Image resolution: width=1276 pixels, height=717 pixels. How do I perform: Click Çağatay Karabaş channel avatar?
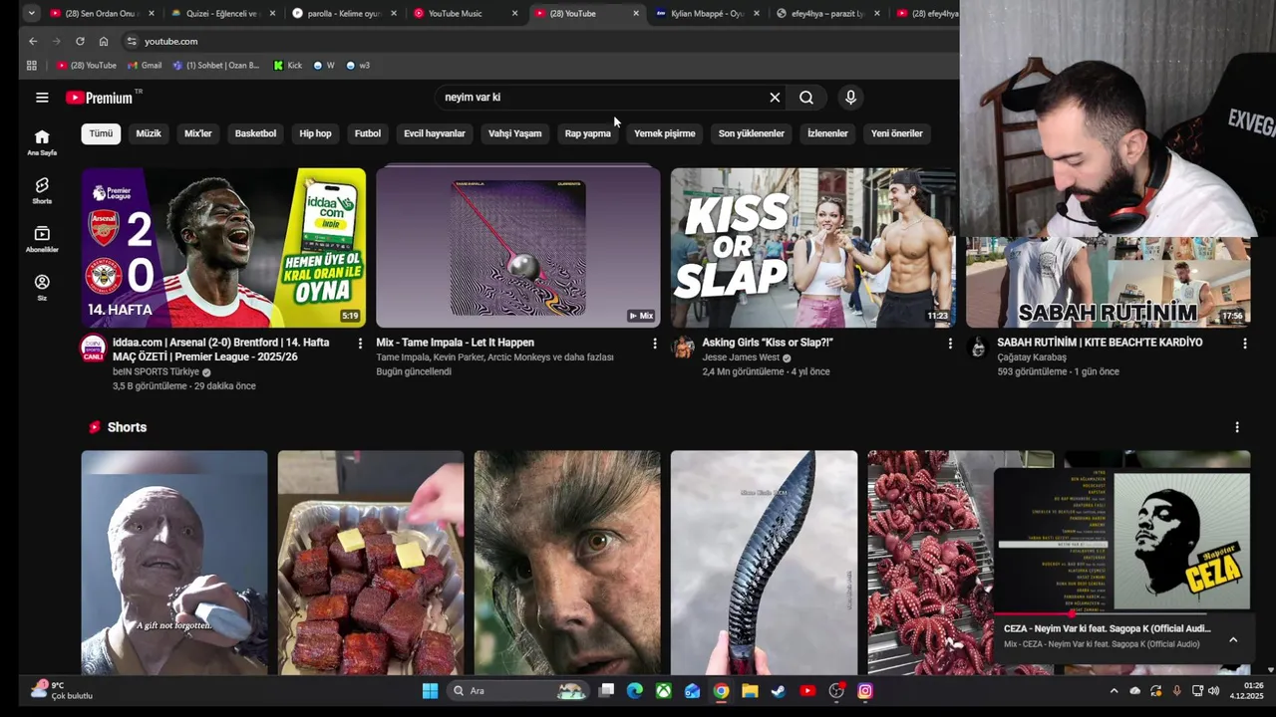coord(977,347)
